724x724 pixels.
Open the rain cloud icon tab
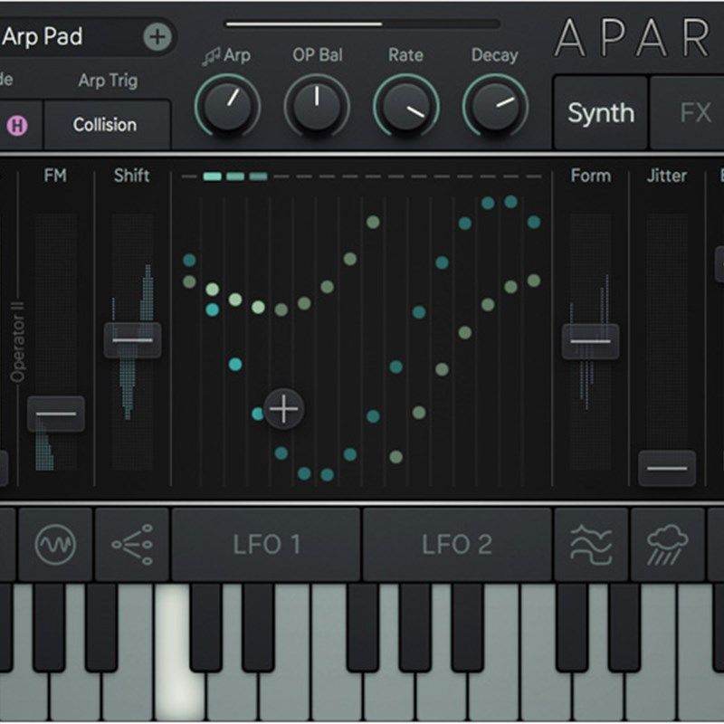(667, 545)
